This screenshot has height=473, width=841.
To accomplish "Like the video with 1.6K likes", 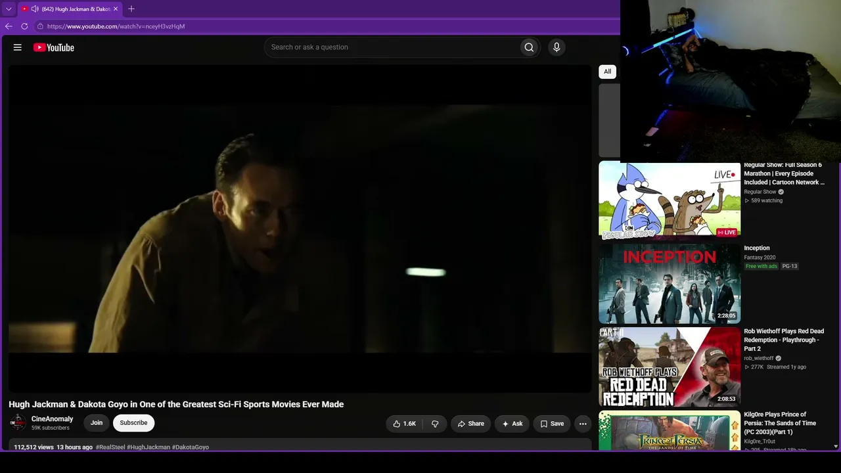I will click(405, 424).
